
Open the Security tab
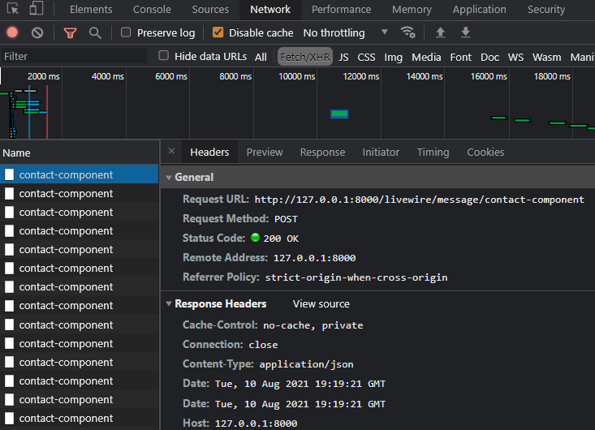point(546,10)
